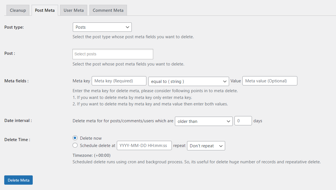Image resolution: width=336 pixels, height=190 pixels.
Task: Enable the Schedule delete at radio button
Action: (75, 145)
